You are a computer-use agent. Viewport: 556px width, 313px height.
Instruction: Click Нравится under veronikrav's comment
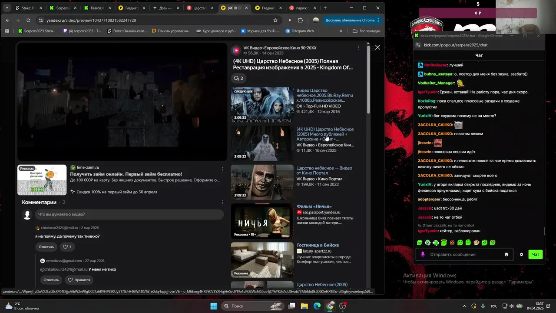click(x=79, y=280)
